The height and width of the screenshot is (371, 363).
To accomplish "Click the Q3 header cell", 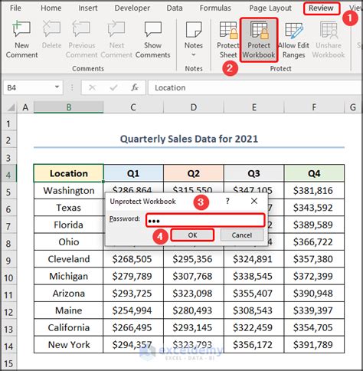I will point(254,173).
